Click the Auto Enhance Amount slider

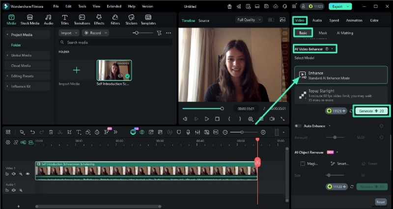[x=335, y=137]
